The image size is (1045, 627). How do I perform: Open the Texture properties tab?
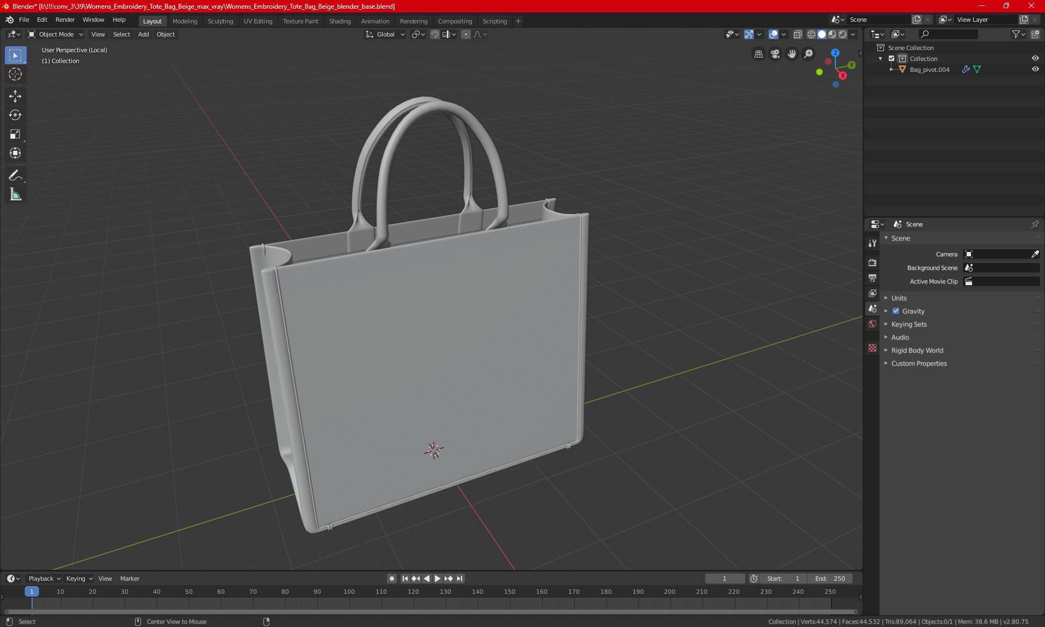click(x=872, y=348)
